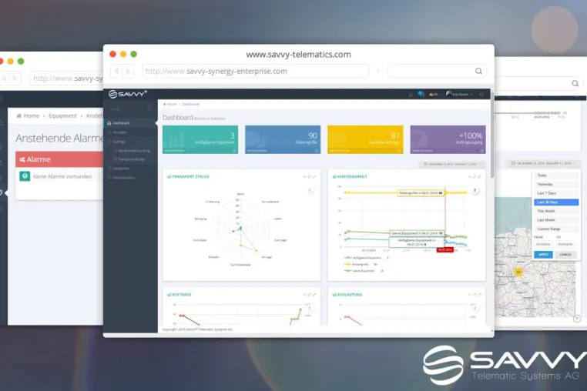
Task: Open the user account dropdown in the header
Action: 459,95
